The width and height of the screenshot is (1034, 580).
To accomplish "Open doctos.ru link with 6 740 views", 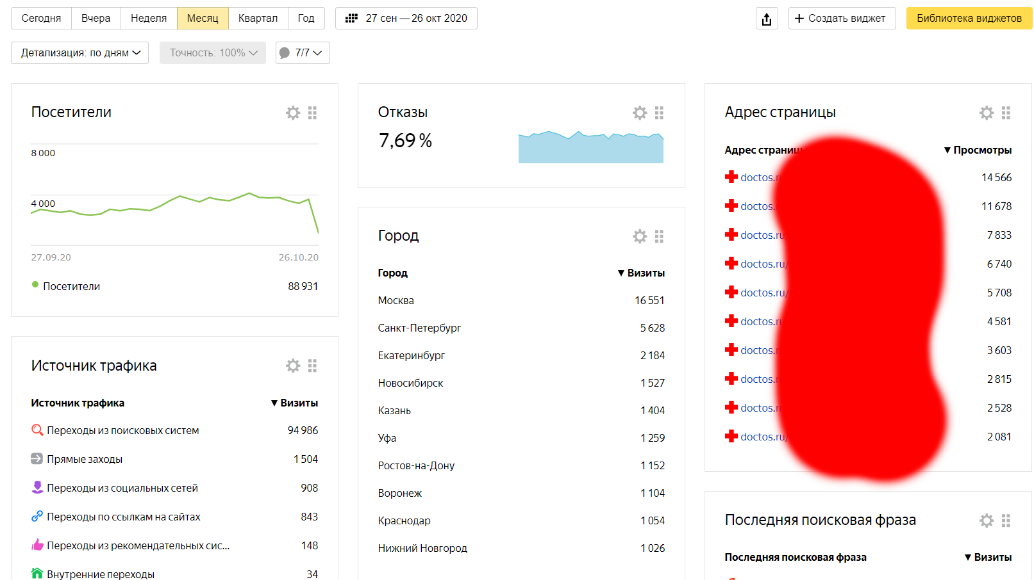I will (x=764, y=264).
